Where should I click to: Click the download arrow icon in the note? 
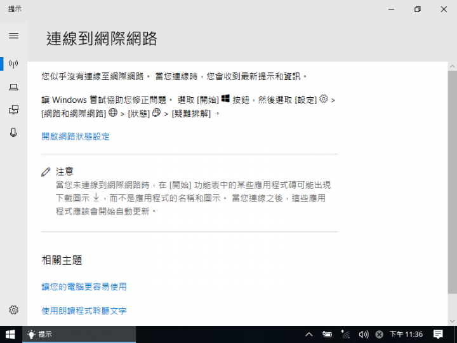tap(96, 198)
